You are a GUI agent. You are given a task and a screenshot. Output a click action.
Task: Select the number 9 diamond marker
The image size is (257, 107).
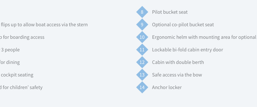click(142, 25)
